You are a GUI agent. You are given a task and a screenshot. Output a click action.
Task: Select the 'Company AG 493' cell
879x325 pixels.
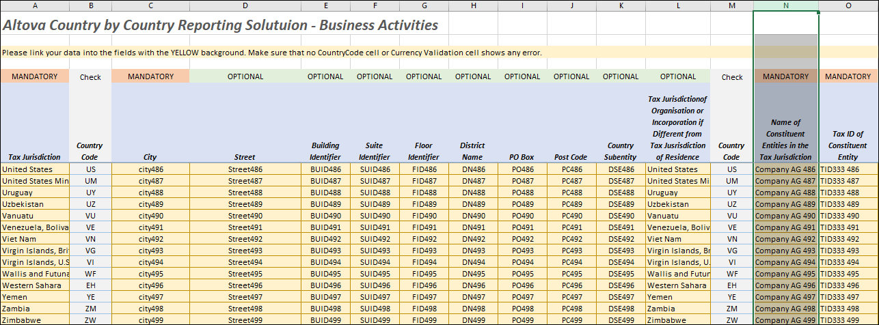coord(786,251)
